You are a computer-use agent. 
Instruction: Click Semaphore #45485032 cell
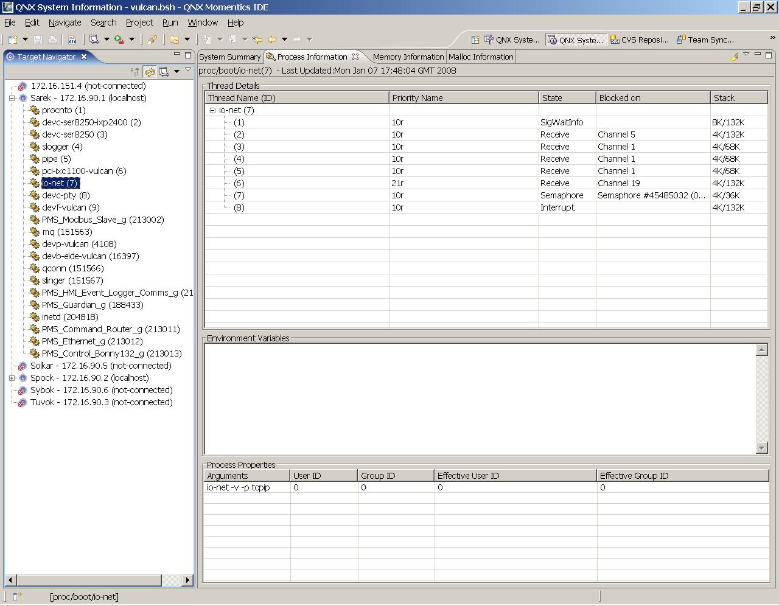coord(652,195)
